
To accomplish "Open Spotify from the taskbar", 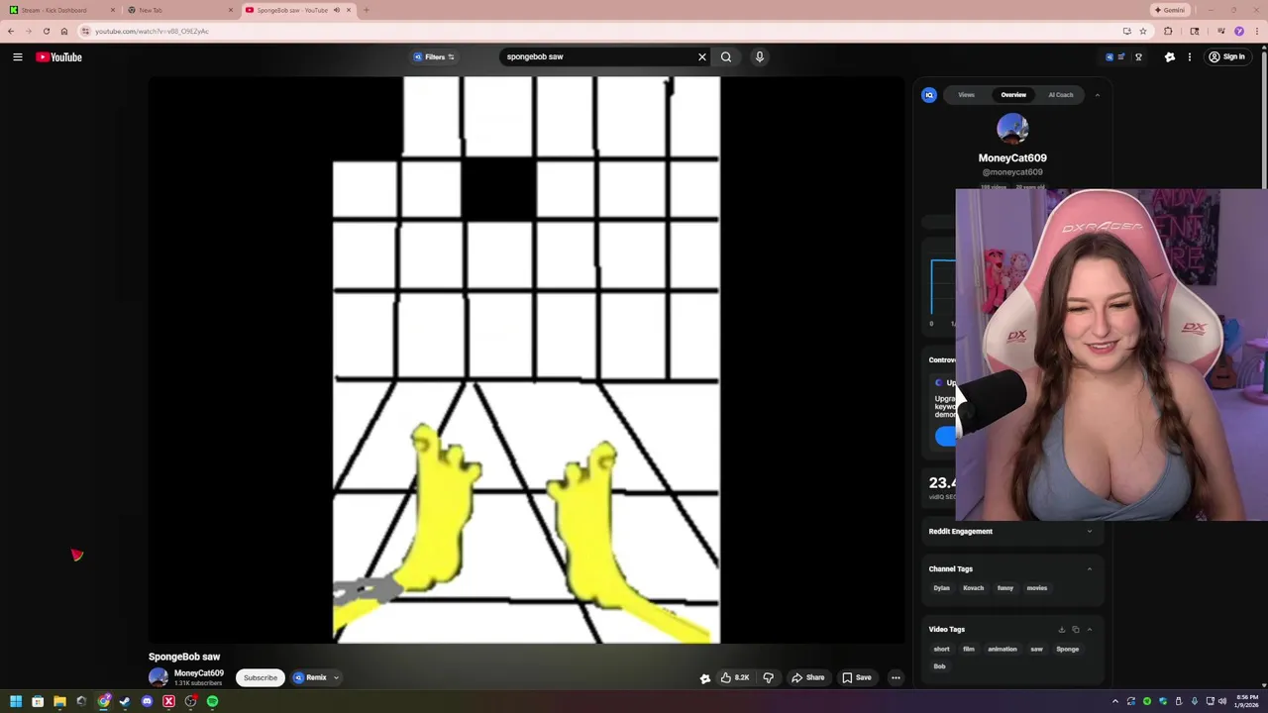I will [212, 701].
